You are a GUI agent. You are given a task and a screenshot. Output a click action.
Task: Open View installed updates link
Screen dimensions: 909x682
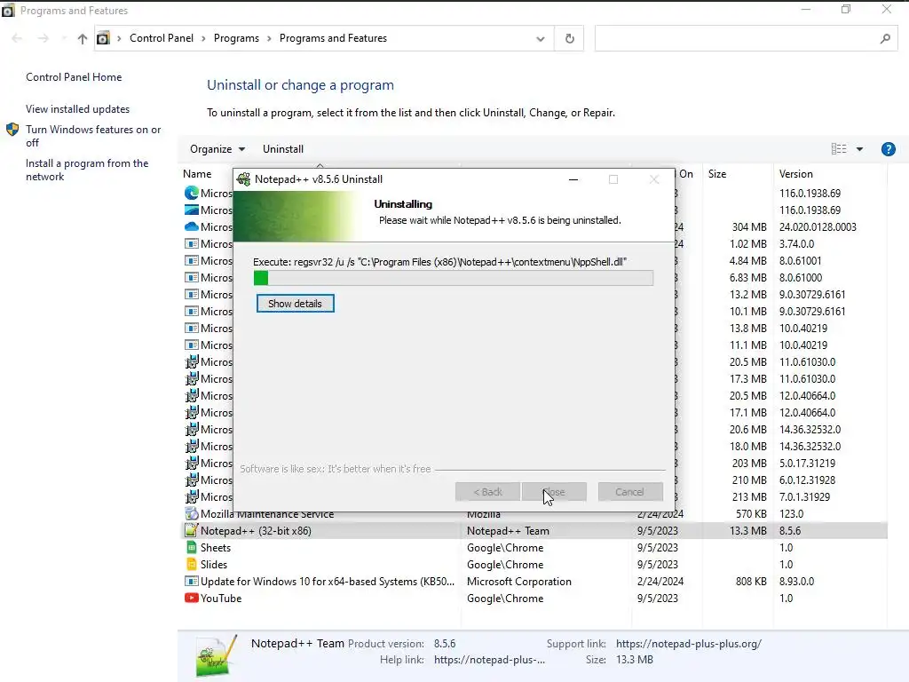(x=78, y=109)
